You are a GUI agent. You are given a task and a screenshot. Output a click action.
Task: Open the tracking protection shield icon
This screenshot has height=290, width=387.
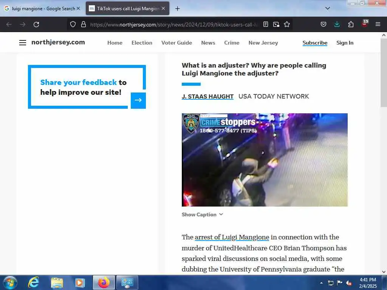(73, 25)
